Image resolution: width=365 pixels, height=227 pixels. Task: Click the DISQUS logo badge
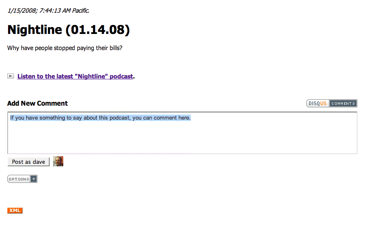point(318,104)
